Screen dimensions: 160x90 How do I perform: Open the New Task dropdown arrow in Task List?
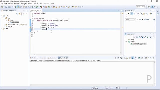pyautogui.click(x=129, y=14)
